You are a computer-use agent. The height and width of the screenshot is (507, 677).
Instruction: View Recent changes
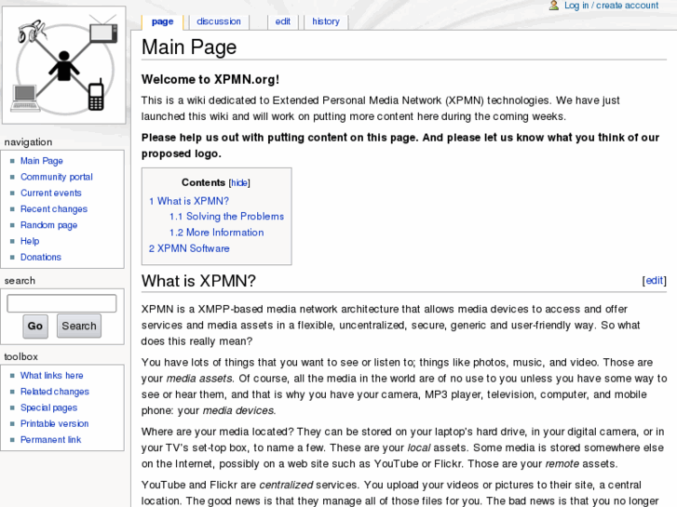pos(54,208)
